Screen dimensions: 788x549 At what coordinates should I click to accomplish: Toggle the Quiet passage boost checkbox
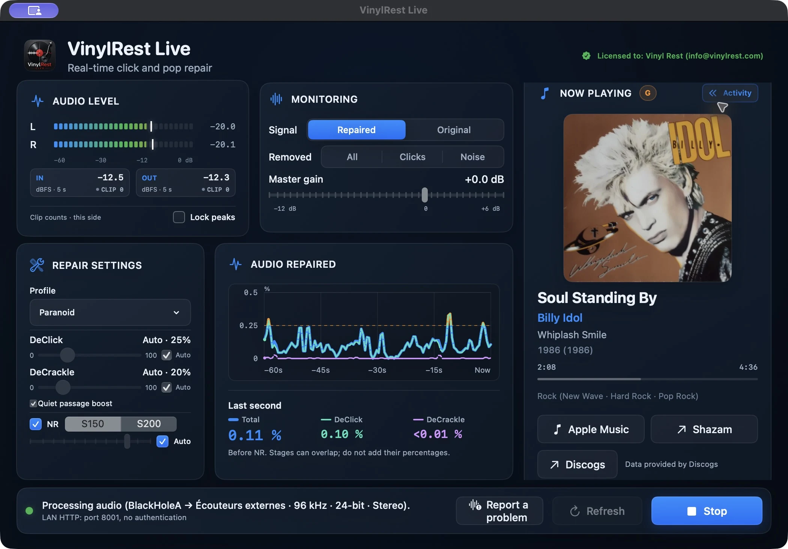tap(33, 403)
